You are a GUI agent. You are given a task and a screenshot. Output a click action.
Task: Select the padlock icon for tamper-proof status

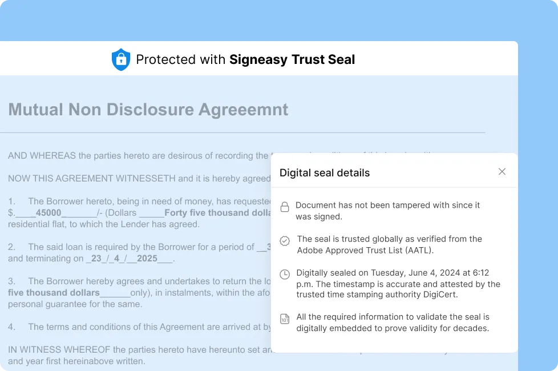click(x=285, y=207)
